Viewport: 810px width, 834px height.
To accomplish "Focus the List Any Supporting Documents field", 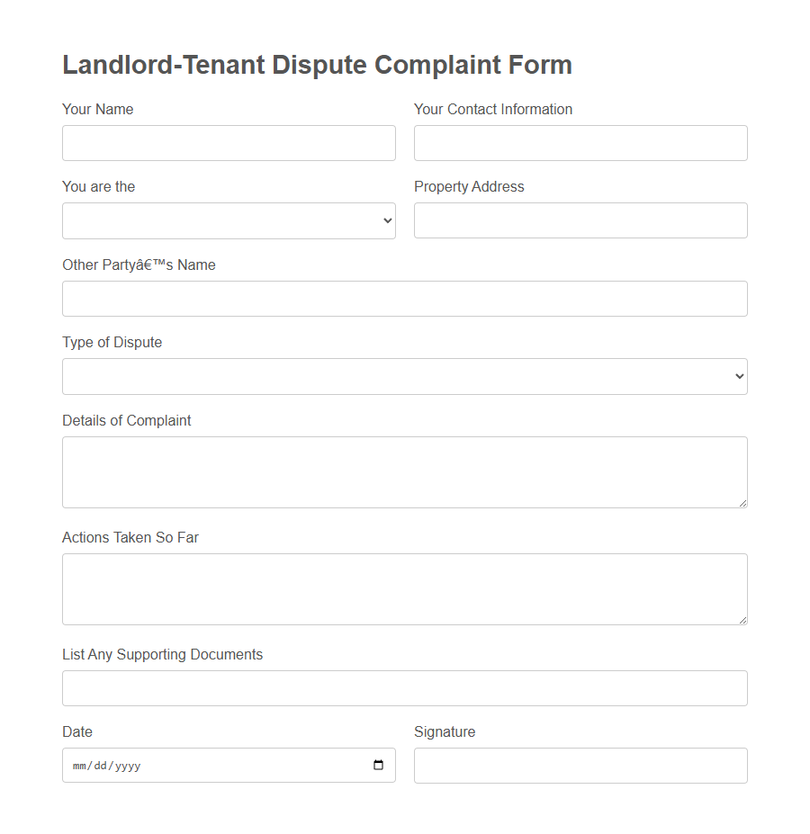I will click(x=404, y=687).
